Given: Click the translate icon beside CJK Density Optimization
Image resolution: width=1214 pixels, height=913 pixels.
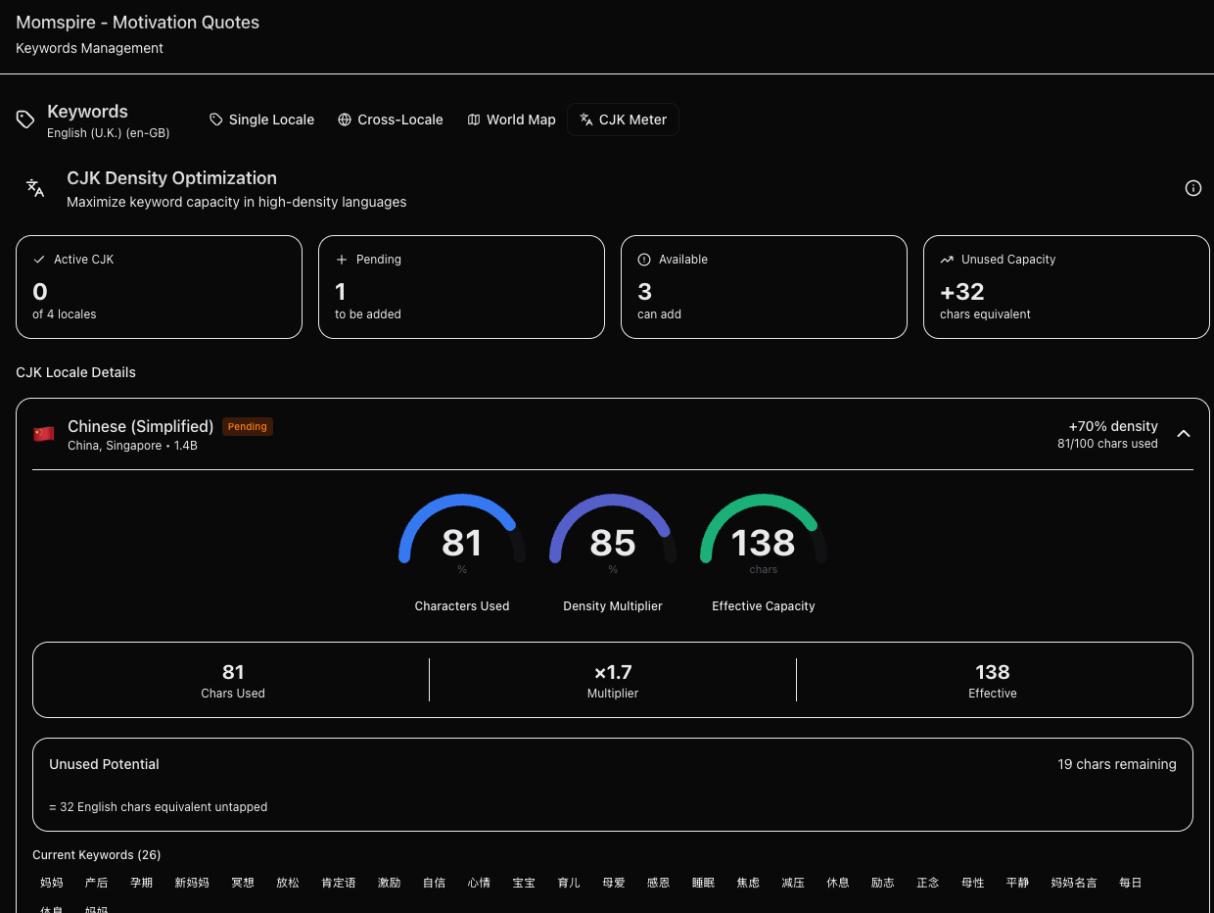Looking at the screenshot, I should (35, 188).
